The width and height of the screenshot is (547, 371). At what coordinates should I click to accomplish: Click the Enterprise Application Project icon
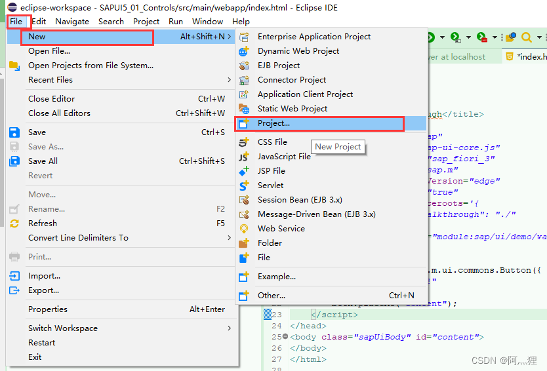coord(244,37)
